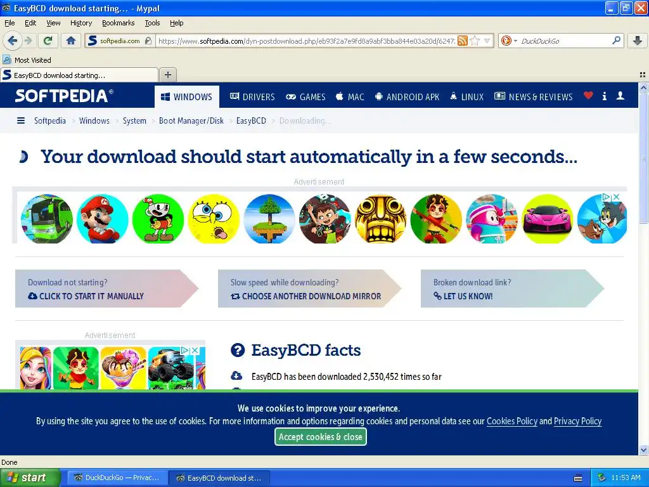This screenshot has height=487, width=649.
Task: Click the Windows breadcrumb link
Action: [94, 120]
